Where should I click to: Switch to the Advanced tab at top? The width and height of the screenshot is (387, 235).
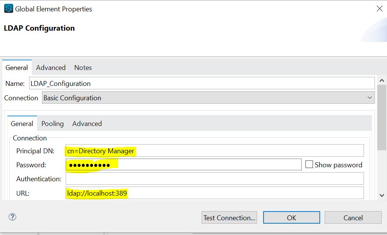pos(51,67)
